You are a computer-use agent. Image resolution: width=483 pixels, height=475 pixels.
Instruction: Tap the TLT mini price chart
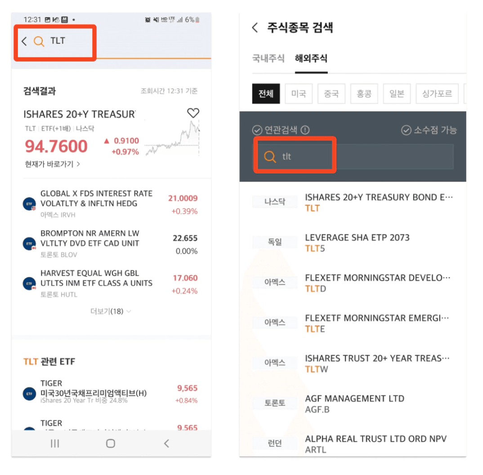click(x=173, y=138)
